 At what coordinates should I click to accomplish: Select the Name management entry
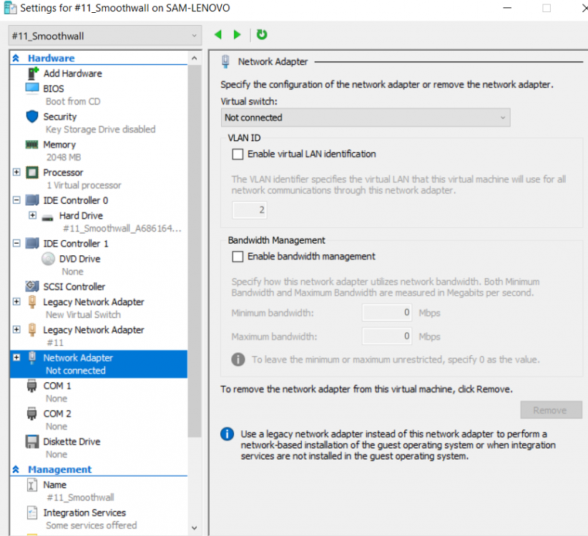coord(55,485)
